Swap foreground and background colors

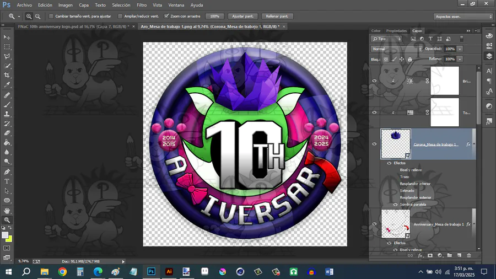(x=10, y=227)
